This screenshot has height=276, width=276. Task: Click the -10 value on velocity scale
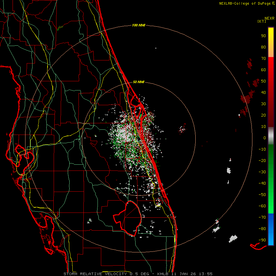tap(262, 149)
